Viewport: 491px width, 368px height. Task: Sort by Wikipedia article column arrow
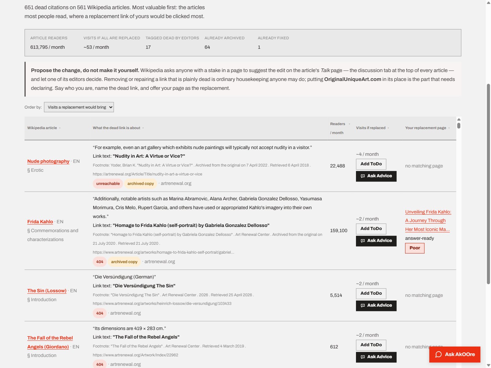60,128
